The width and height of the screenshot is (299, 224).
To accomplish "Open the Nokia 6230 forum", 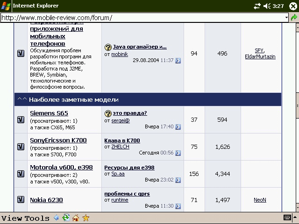I will coord(46,200).
